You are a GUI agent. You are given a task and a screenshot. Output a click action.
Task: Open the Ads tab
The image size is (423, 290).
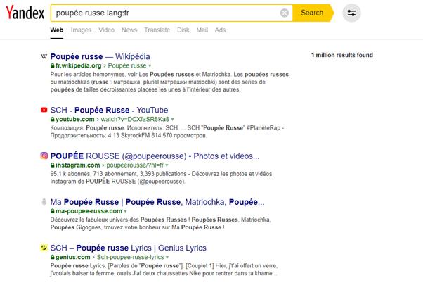220,30
